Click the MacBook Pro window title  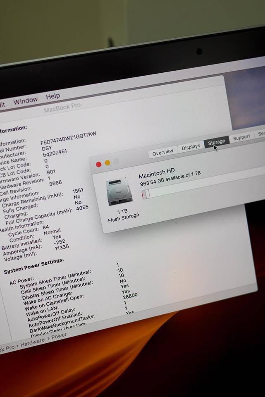(x=62, y=108)
